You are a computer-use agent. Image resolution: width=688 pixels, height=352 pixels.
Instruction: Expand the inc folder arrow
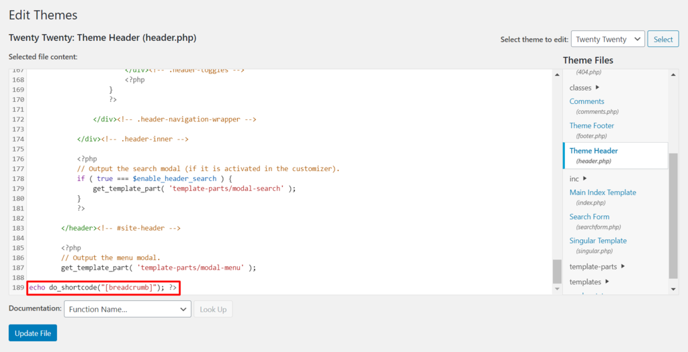click(585, 178)
